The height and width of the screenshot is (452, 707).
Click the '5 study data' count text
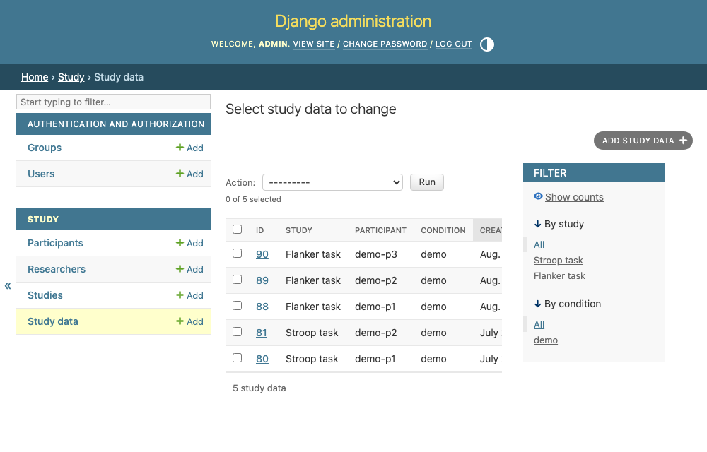pyautogui.click(x=259, y=388)
